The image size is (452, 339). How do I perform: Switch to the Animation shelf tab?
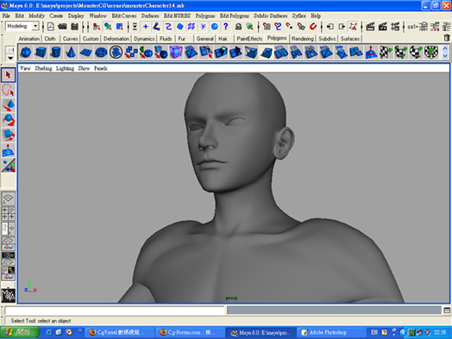(29, 39)
